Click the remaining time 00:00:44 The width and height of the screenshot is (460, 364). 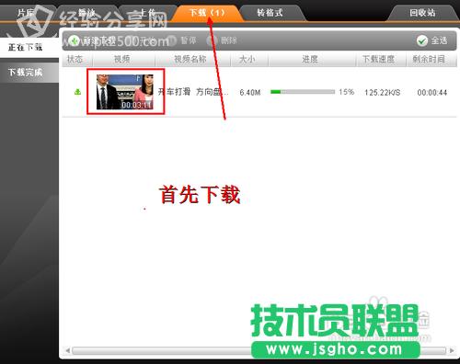tap(432, 92)
